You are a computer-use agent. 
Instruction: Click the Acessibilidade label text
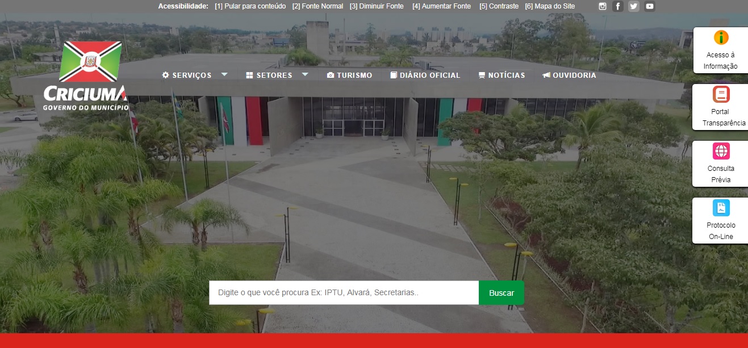pos(183,6)
